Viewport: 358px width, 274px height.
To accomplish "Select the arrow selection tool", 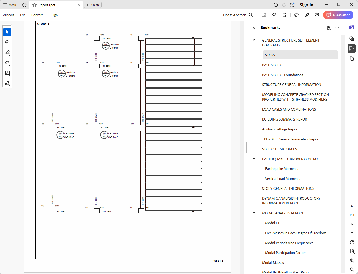I will coord(7,32).
